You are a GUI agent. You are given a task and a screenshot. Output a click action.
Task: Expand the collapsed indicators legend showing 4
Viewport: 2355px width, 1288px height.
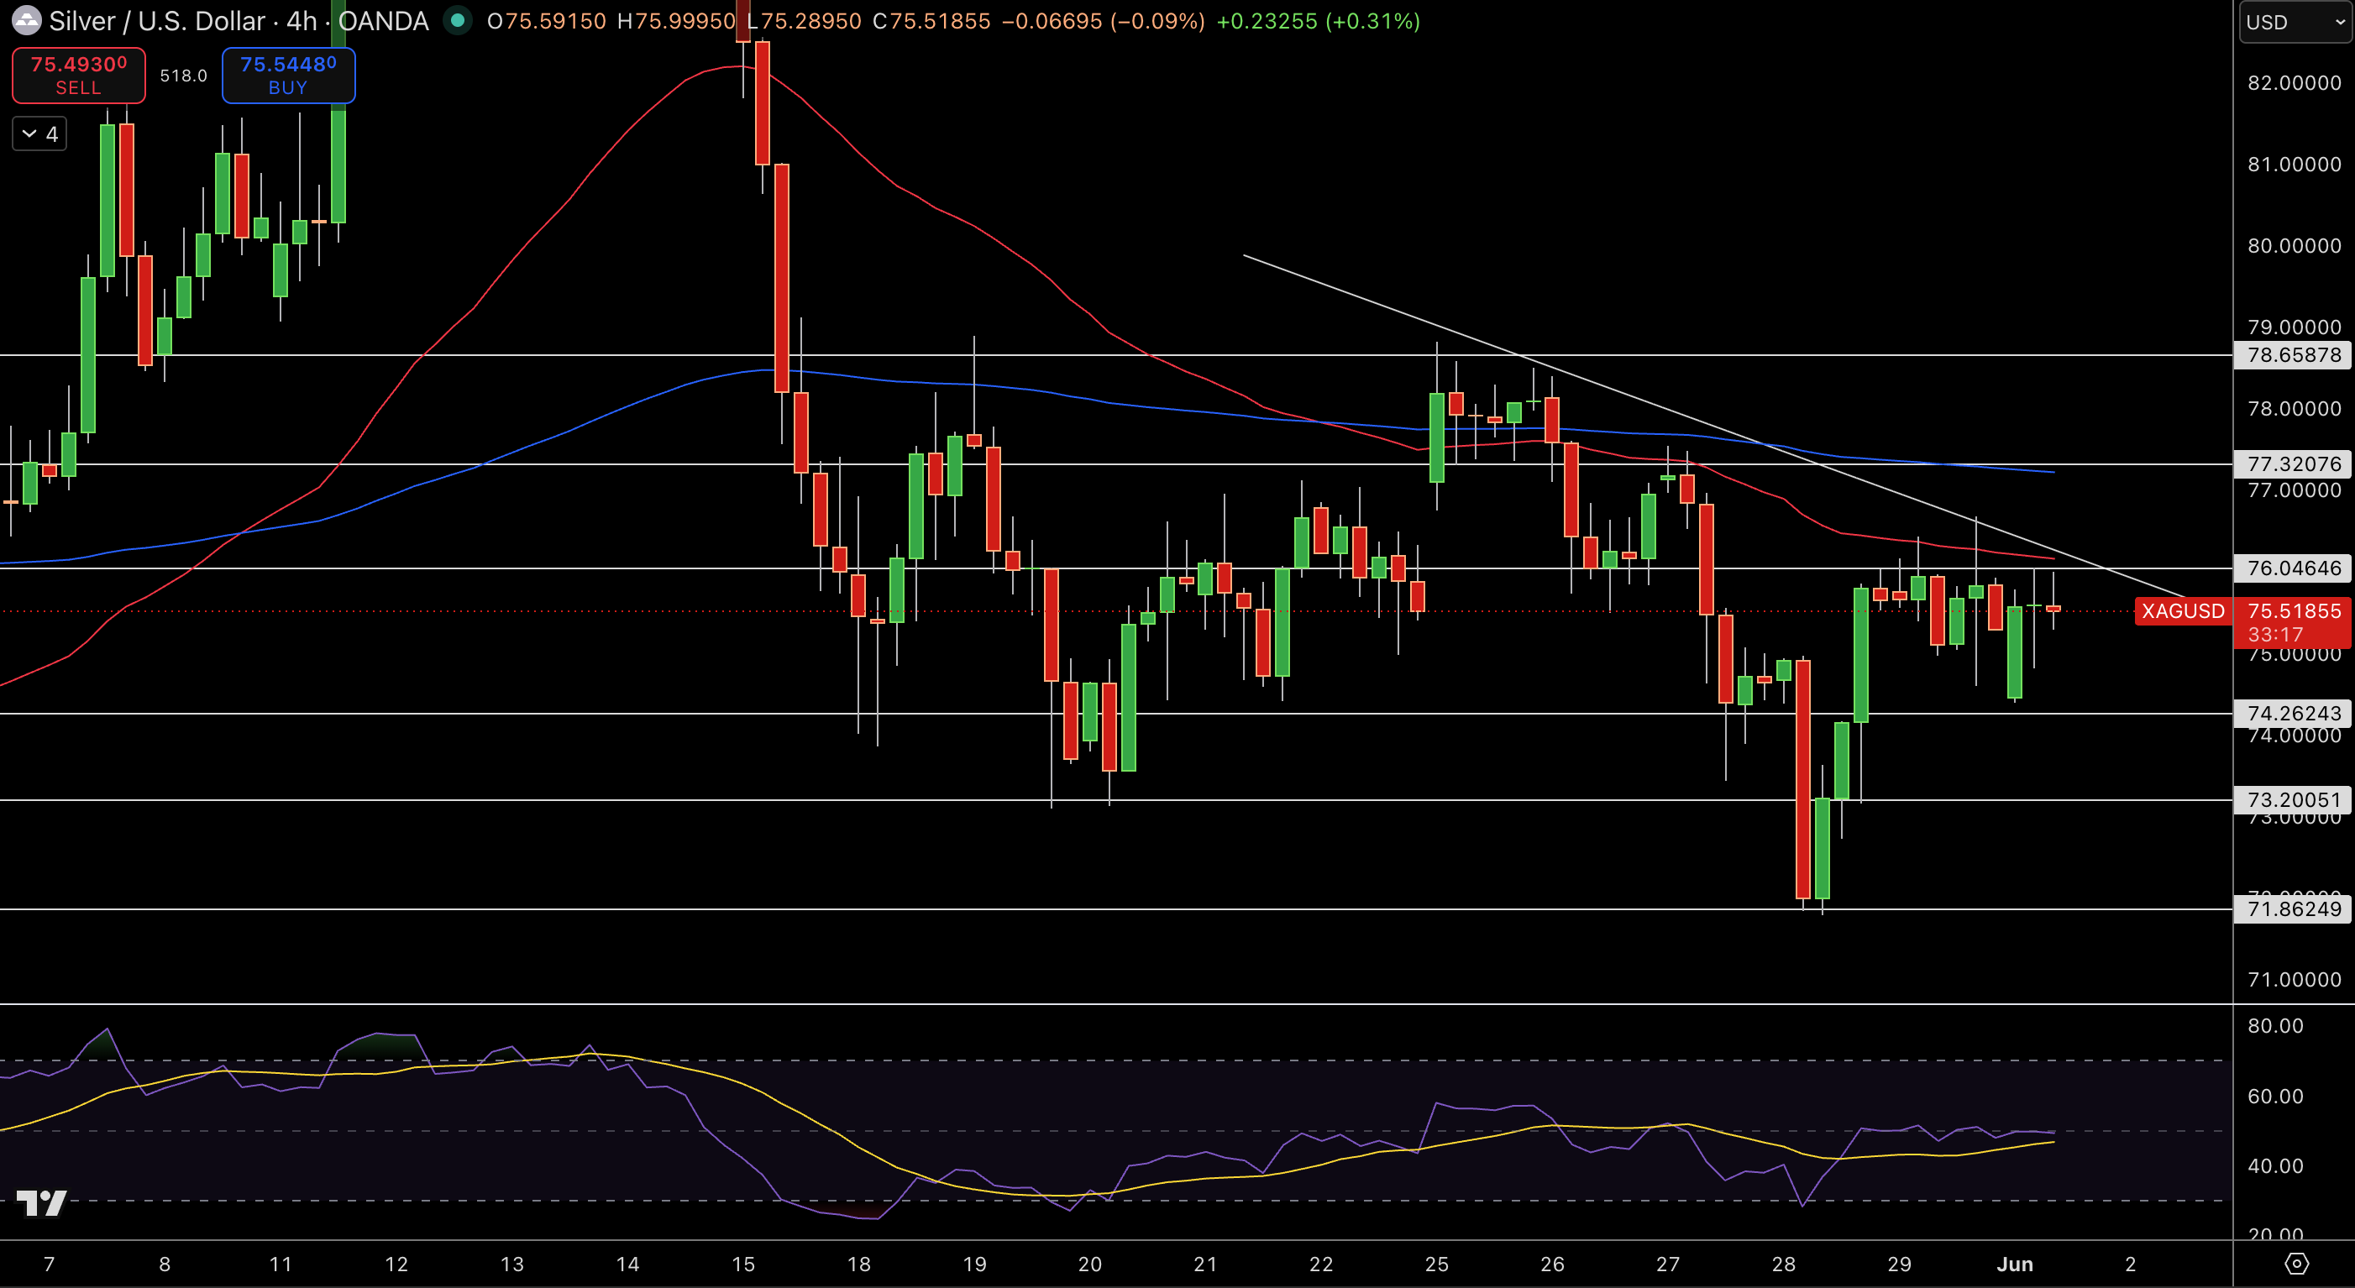[x=40, y=134]
